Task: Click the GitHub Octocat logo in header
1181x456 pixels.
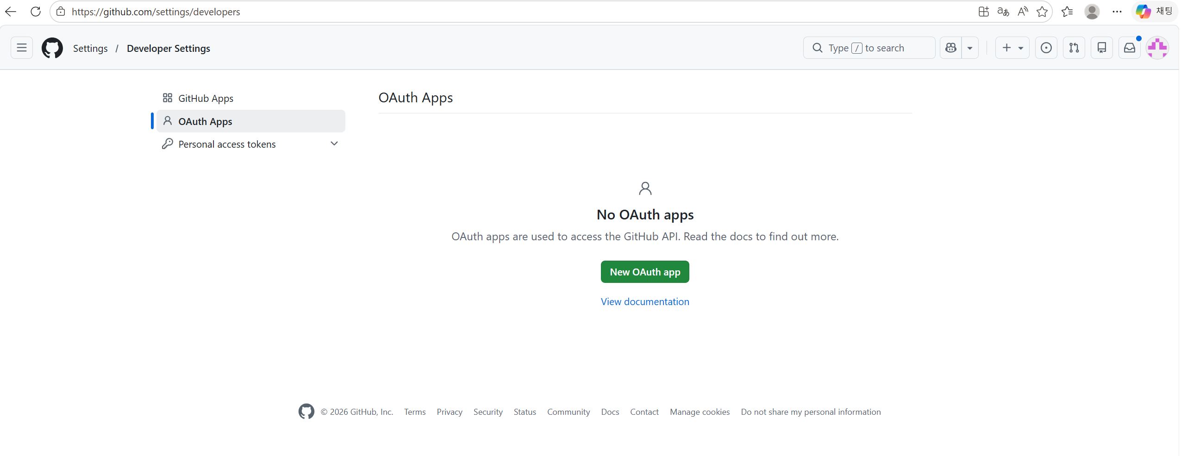Action: [52, 48]
